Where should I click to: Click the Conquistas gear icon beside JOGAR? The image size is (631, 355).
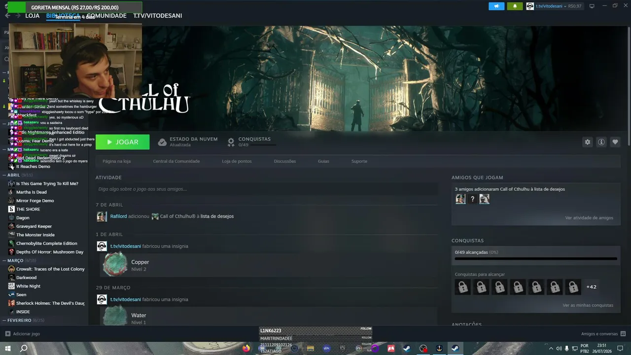click(231, 142)
